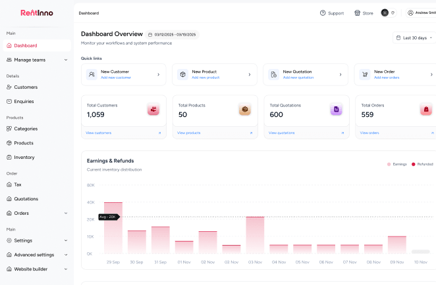Screen dimensions: 436x285
Task: Open the Products sidebar item
Action: tap(24, 143)
